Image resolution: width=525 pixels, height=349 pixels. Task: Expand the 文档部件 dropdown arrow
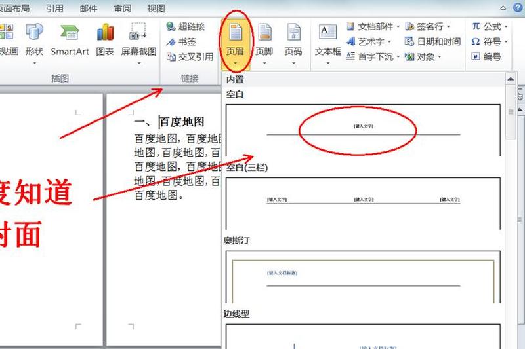(x=398, y=26)
